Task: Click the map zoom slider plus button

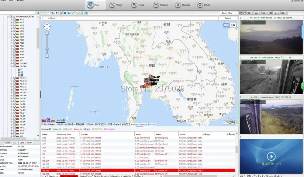Action: pyautogui.click(x=47, y=33)
